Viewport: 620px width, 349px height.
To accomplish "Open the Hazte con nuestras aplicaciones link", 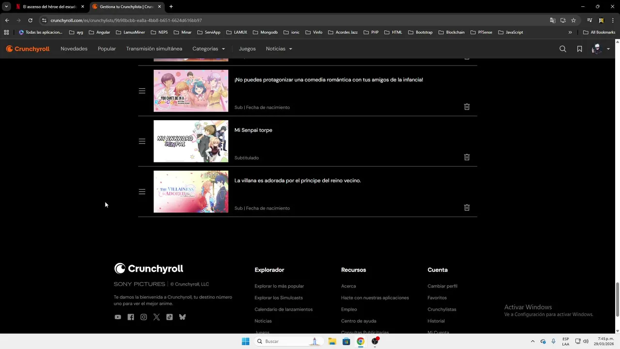I will (x=375, y=298).
